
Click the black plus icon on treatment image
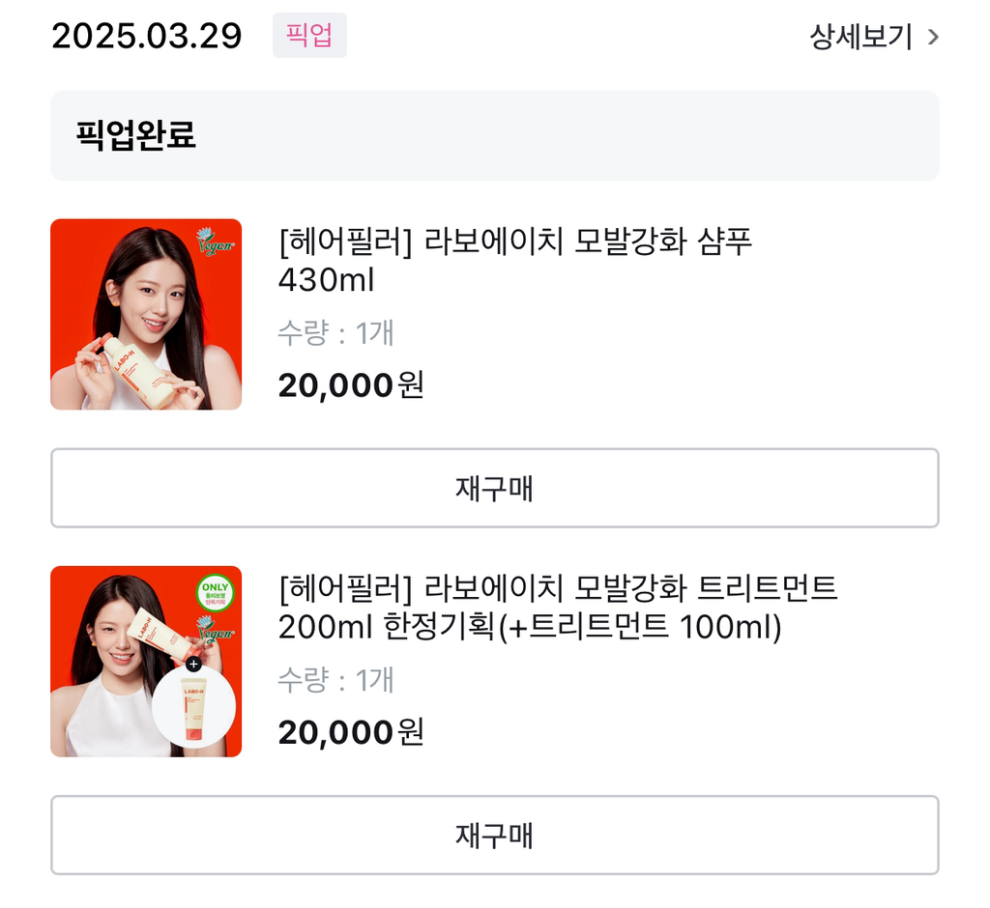point(193,664)
